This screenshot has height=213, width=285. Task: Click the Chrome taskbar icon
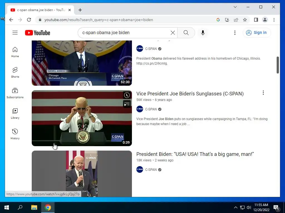[x=48, y=207]
